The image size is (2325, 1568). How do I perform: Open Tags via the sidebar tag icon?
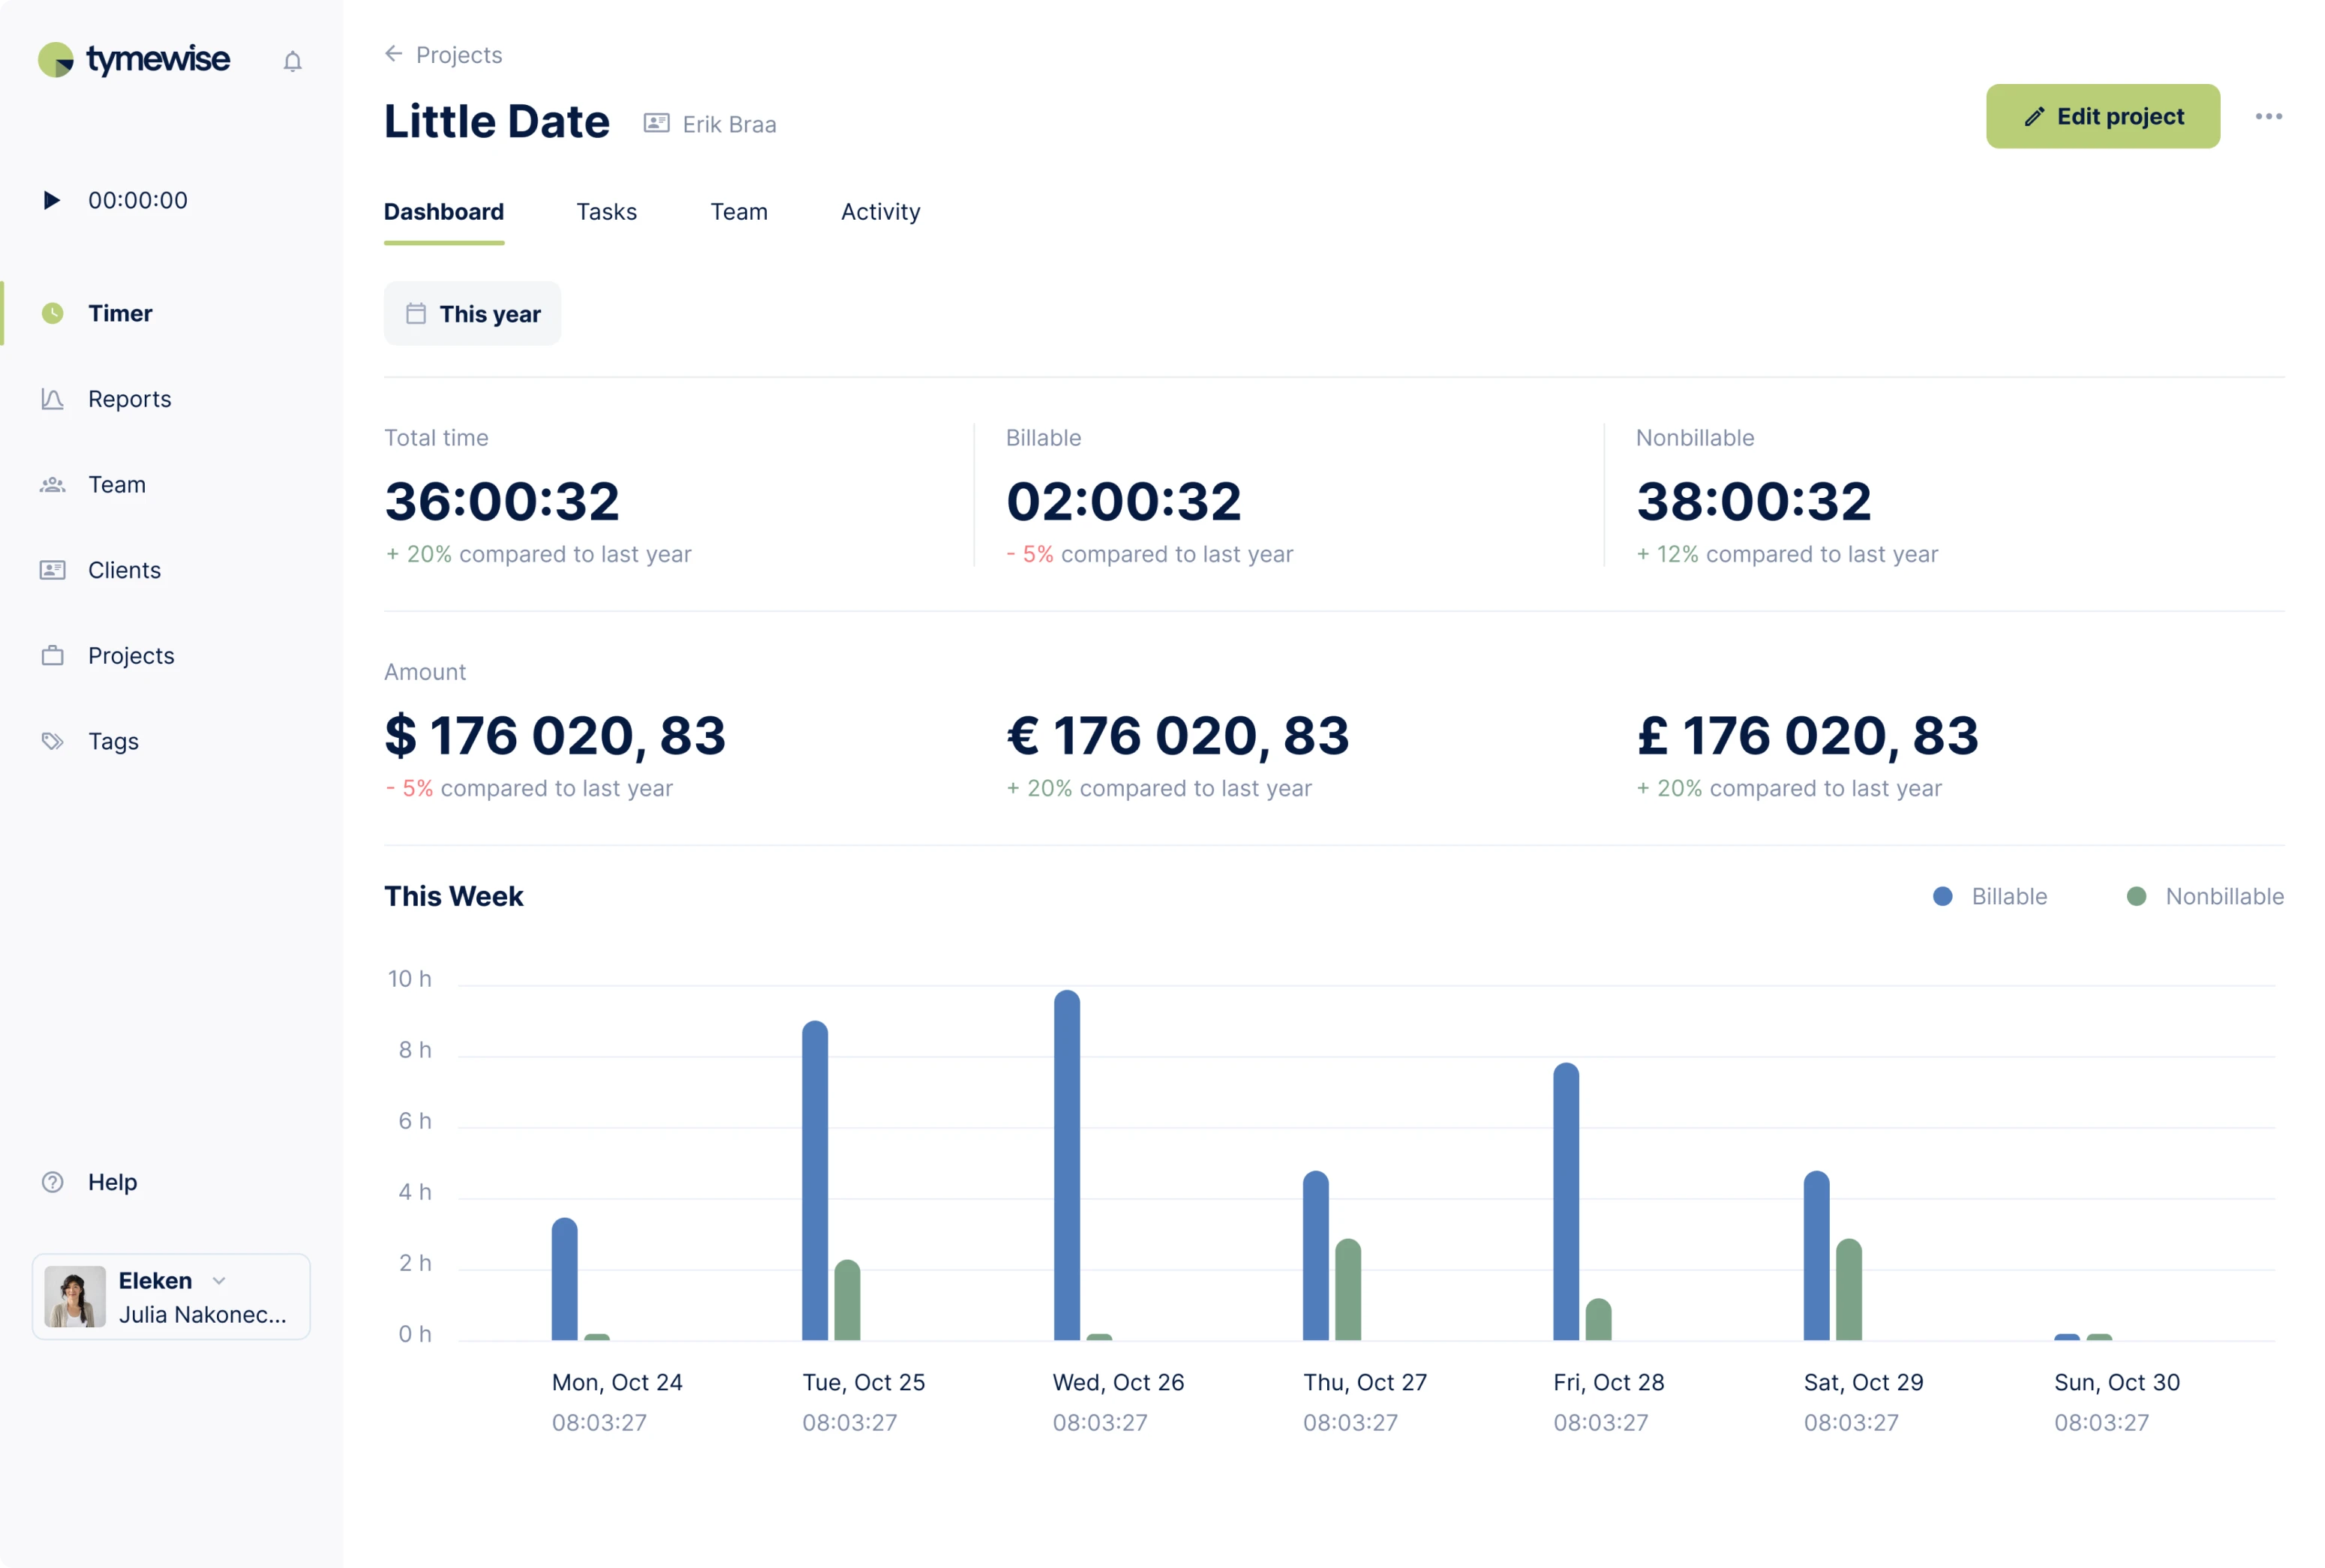point(52,741)
